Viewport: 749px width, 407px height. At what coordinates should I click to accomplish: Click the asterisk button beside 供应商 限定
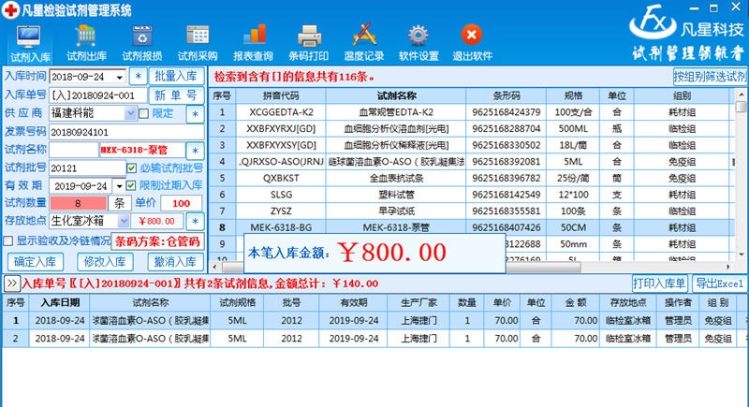[195, 114]
